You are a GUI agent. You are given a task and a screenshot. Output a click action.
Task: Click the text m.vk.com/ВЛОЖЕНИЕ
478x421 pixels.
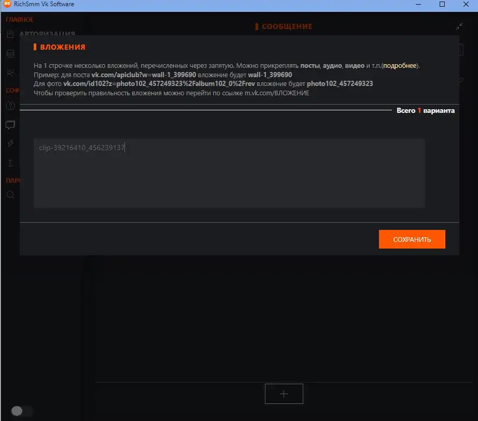[x=277, y=93]
